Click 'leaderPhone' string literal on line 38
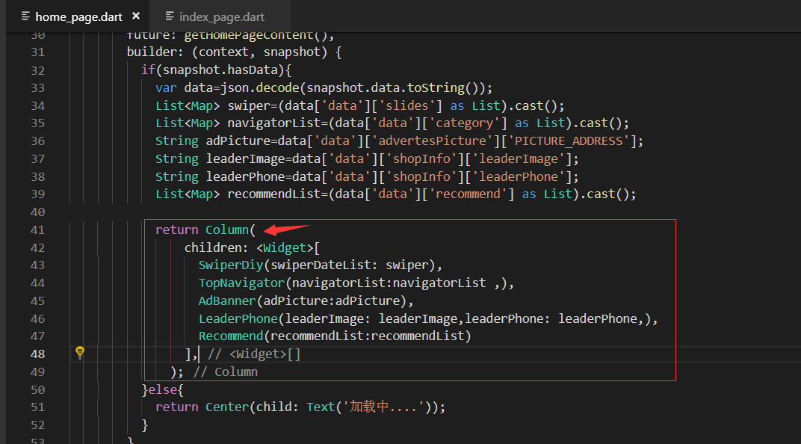The image size is (801, 444). [x=518, y=177]
